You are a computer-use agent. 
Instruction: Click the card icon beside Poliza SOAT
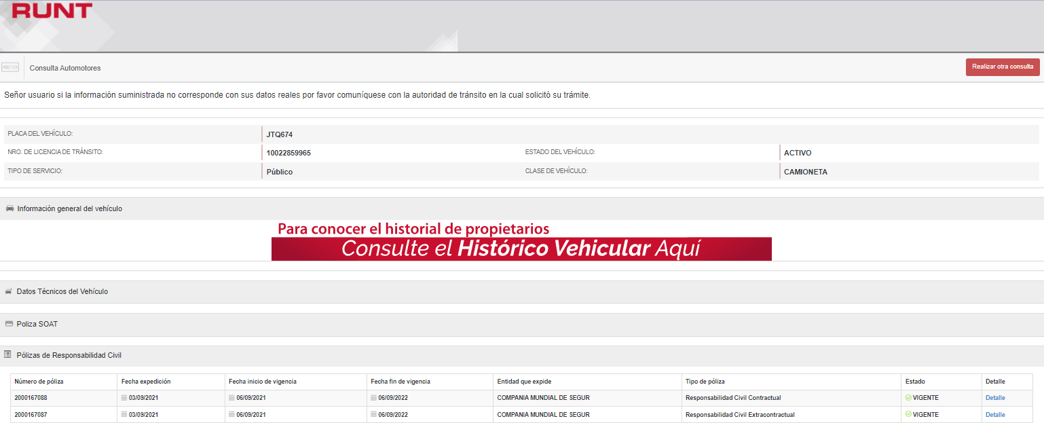tap(9, 324)
